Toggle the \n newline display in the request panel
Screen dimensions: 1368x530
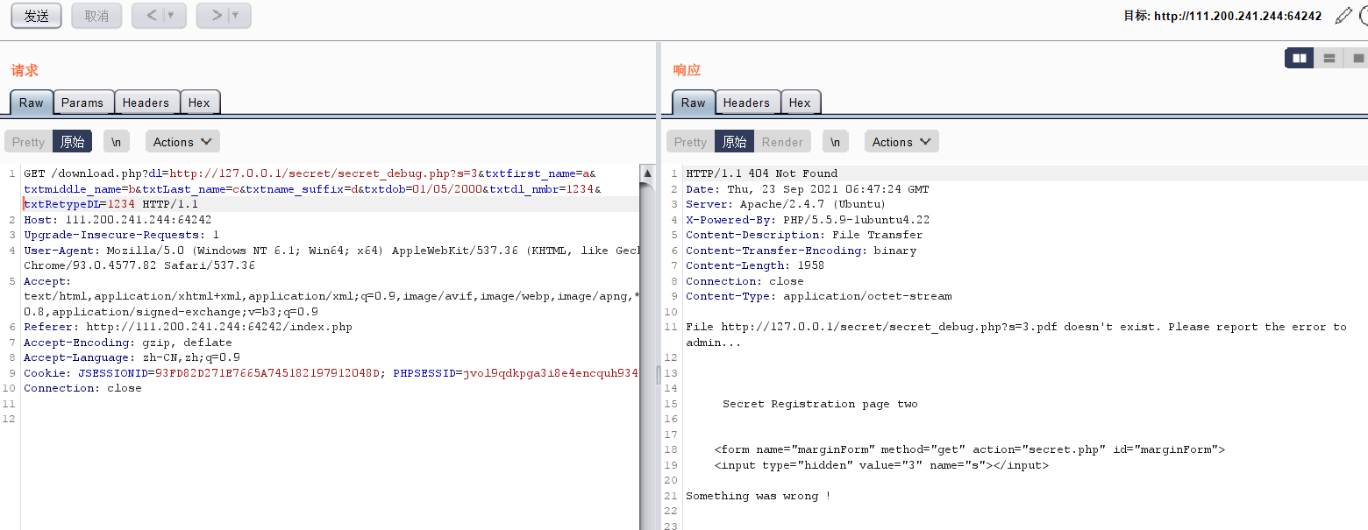point(116,142)
